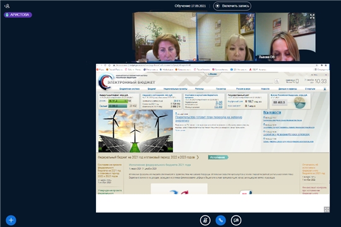The image size is (341, 227).
Task: Click the Электронный бюджет logo
Action: [x=127, y=81]
